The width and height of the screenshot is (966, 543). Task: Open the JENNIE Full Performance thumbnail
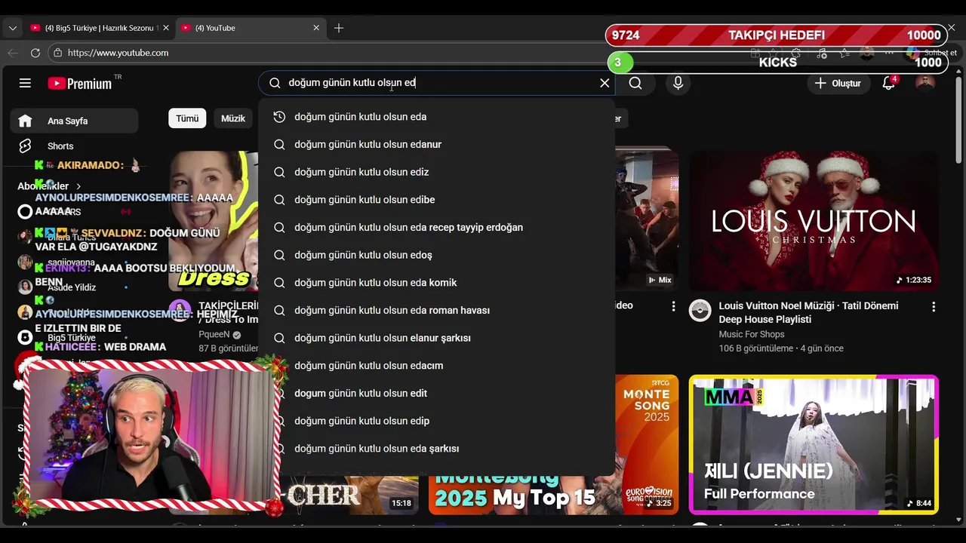(x=814, y=445)
